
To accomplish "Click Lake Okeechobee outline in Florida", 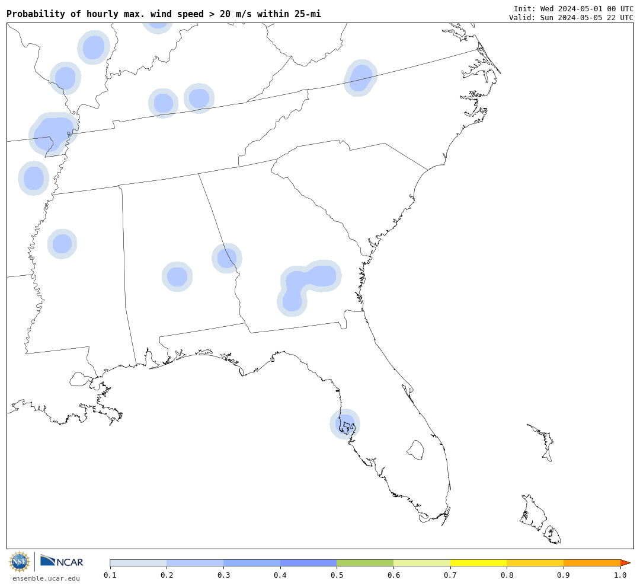I will point(415,450).
